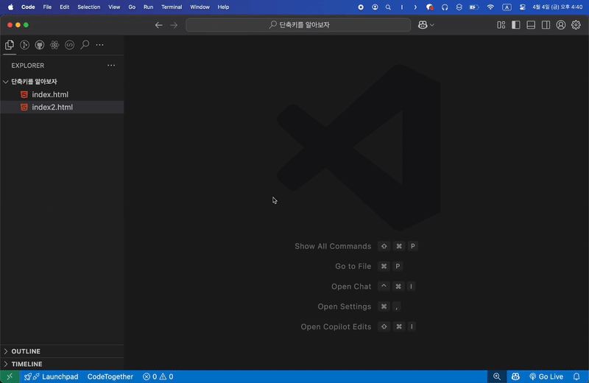
Task: Click the headphones icon in the menu bar
Action: point(445,7)
